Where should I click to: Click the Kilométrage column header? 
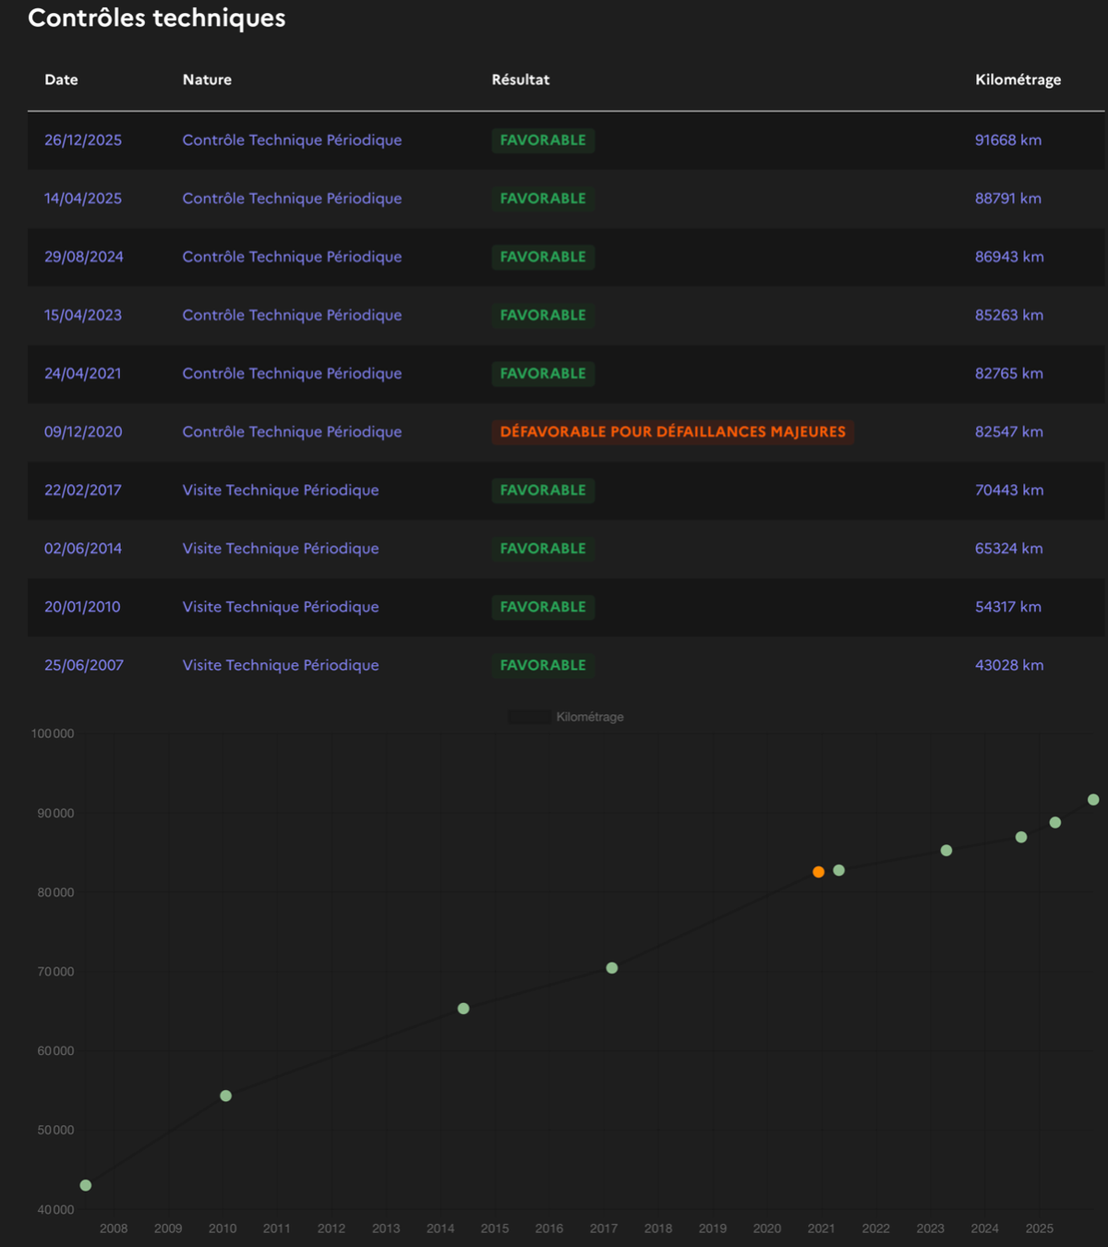point(1018,79)
